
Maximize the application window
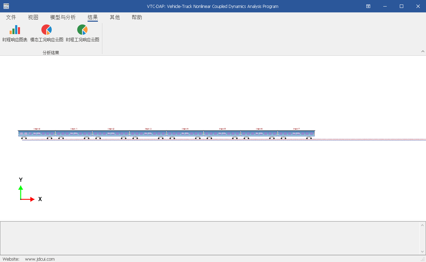[x=401, y=6]
